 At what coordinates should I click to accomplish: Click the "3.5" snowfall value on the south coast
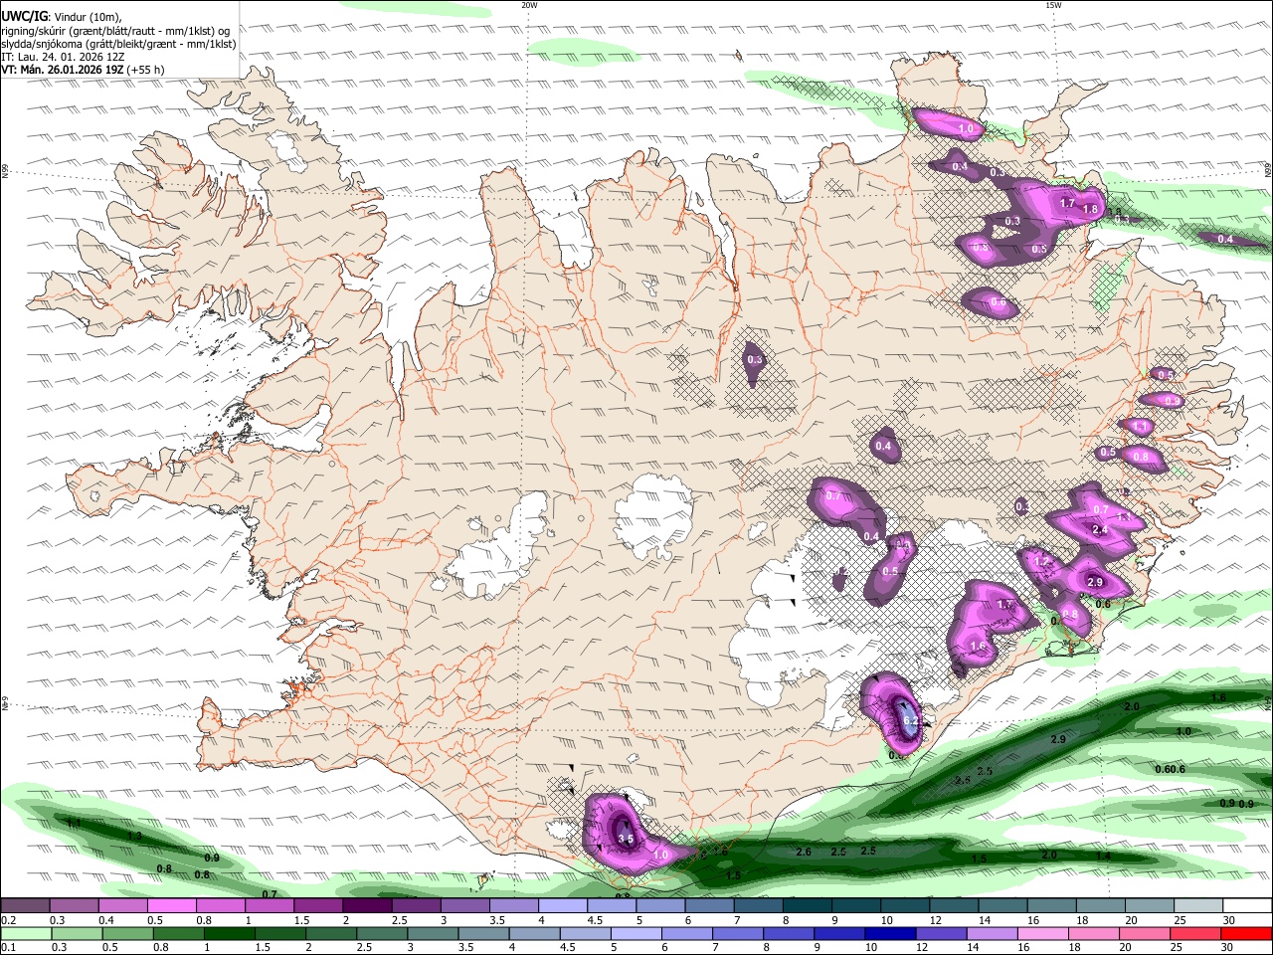pyautogui.click(x=626, y=840)
